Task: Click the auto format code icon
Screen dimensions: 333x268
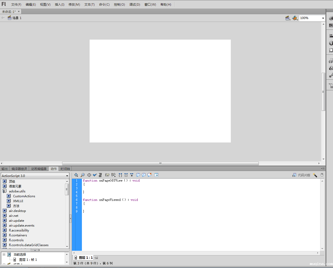Action: (100, 175)
